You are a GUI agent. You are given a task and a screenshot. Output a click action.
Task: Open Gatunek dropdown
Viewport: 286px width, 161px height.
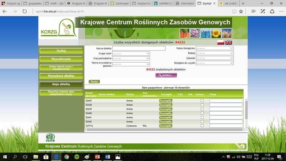pos(215,58)
